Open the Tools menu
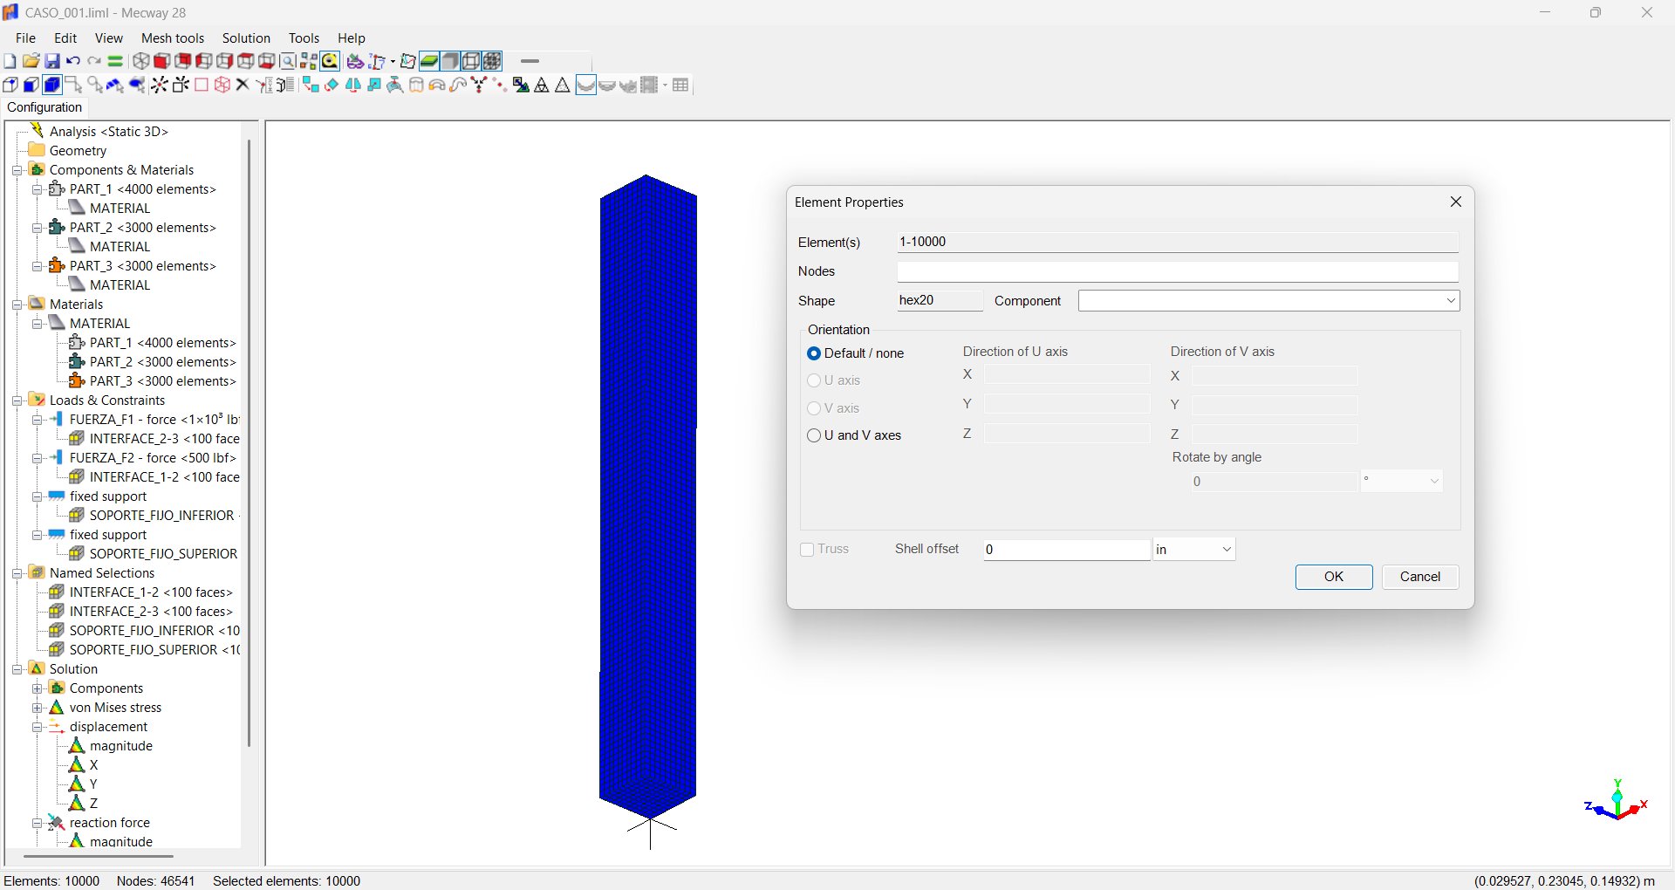1675x890 pixels. [x=304, y=38]
